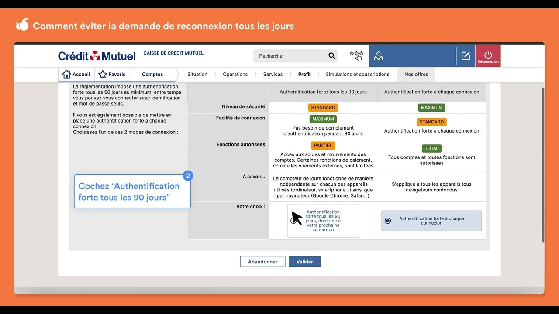Open the Profil menu
The height and width of the screenshot is (314, 559).
304,75
